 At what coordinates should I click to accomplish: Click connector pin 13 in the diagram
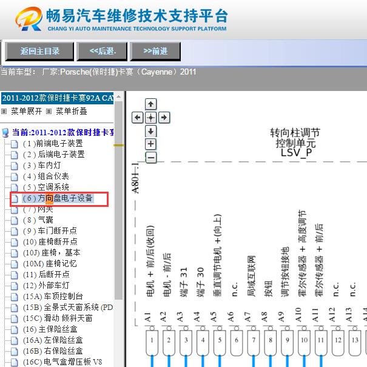coord(355,342)
